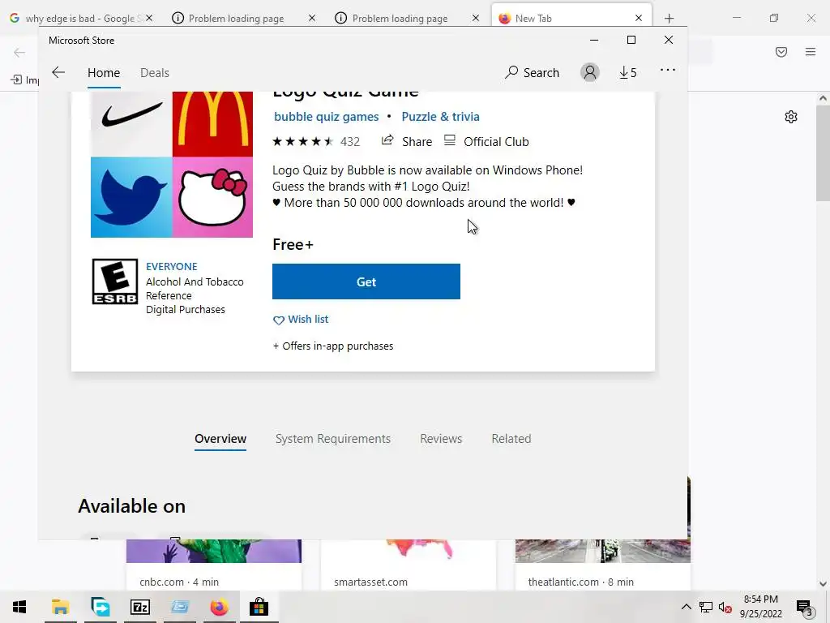Viewport: 830px width, 623px height.
Task: Switch to the Home tab
Action: (104, 72)
